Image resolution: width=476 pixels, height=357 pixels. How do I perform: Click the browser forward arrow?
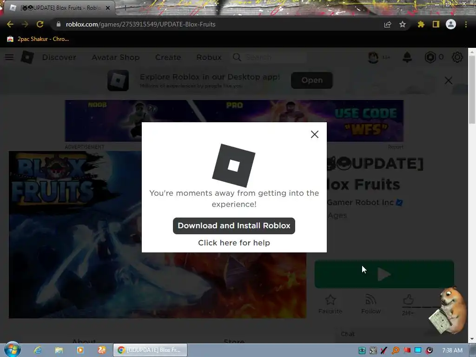(25, 24)
